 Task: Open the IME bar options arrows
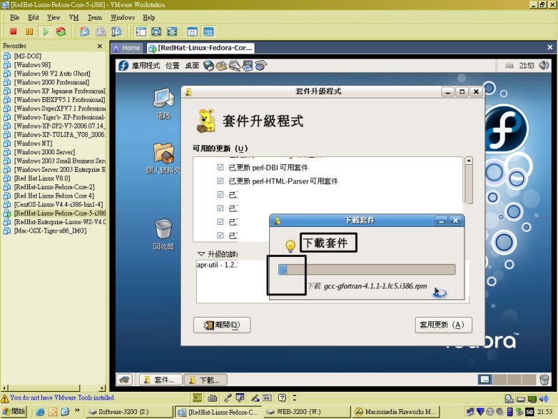click(x=294, y=398)
